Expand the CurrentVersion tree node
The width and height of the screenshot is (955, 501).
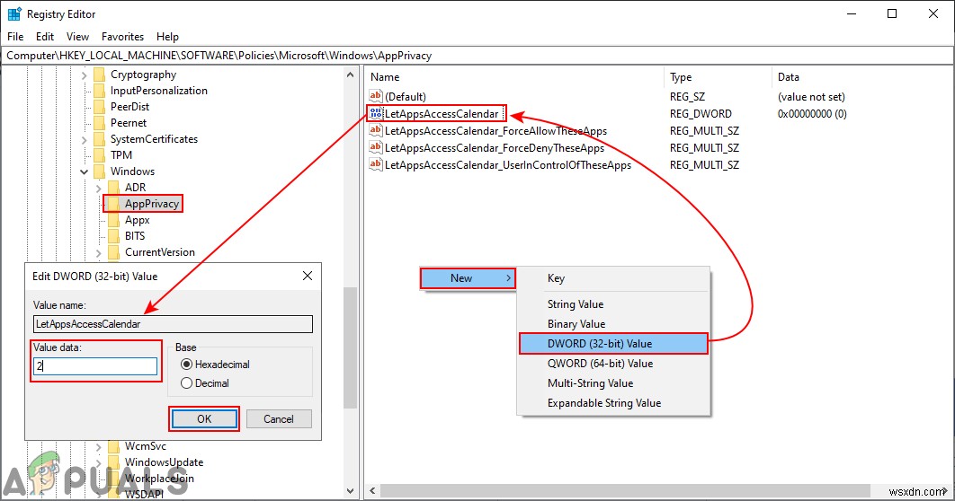tap(99, 253)
